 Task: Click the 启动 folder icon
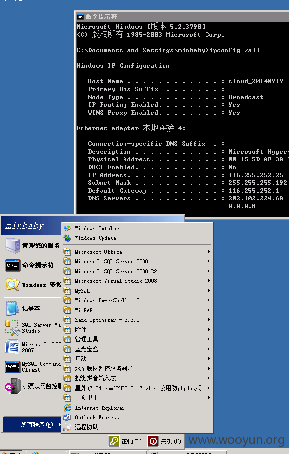[67, 359]
